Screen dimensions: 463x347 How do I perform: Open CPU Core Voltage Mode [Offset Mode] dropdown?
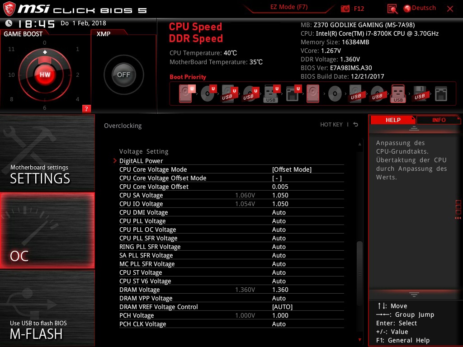point(292,169)
